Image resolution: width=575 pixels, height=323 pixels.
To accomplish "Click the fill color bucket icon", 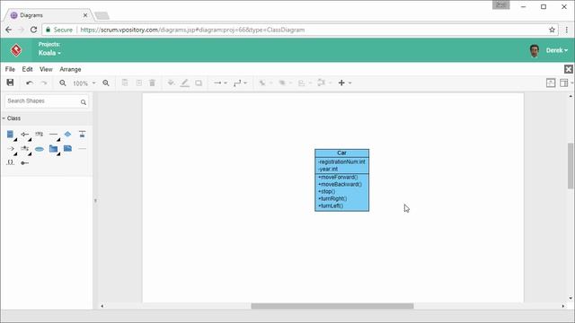I will tap(171, 83).
